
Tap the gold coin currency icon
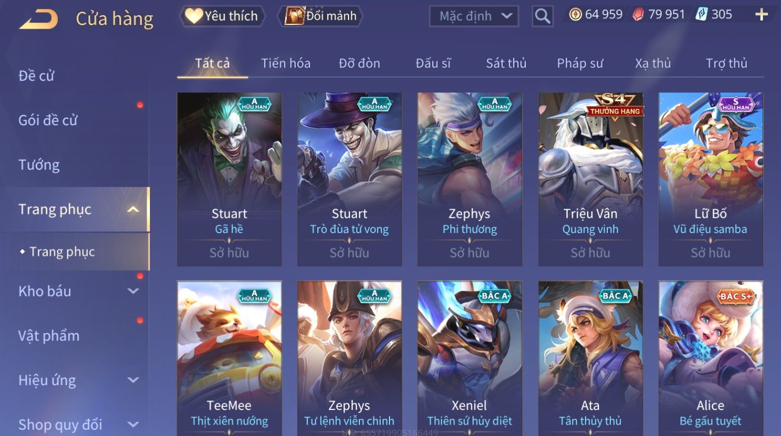pyautogui.click(x=575, y=15)
